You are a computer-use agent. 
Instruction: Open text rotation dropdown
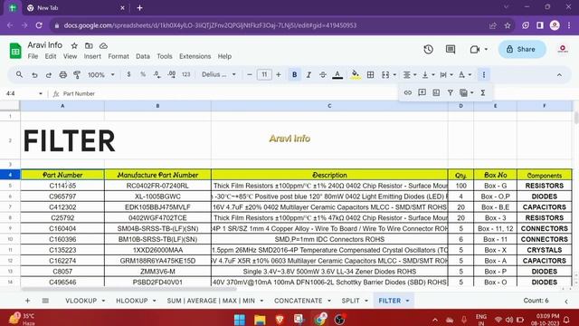[465, 74]
